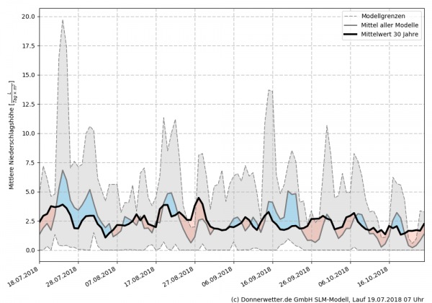Select the 10.0 y-axis tick value
The width and height of the screenshot is (432, 303).
point(27,133)
